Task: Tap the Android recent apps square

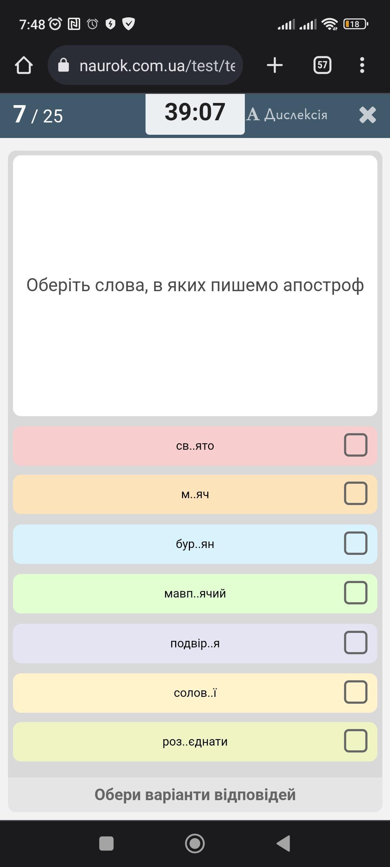Action: [107, 844]
